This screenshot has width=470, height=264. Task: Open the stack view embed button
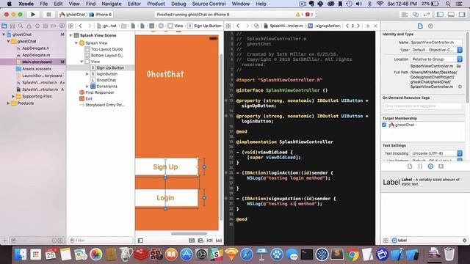pos(192,241)
